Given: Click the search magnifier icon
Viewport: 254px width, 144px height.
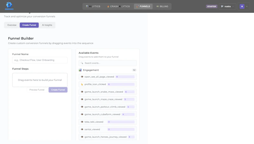Looking at the screenshot, I should click(x=82, y=63).
